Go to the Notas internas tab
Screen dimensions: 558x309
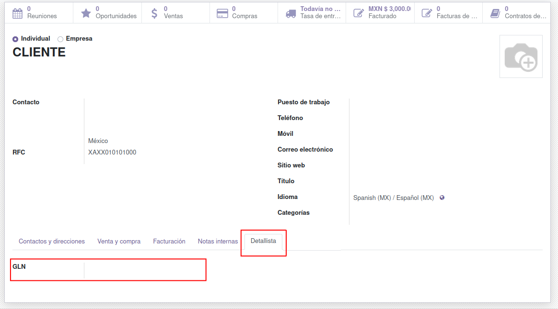click(x=218, y=242)
